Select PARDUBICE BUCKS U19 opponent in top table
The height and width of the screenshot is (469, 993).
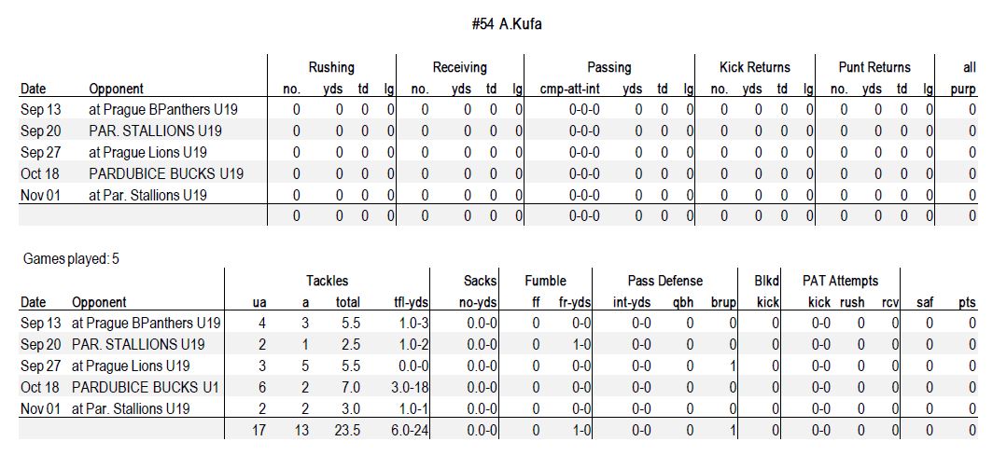click(166, 173)
